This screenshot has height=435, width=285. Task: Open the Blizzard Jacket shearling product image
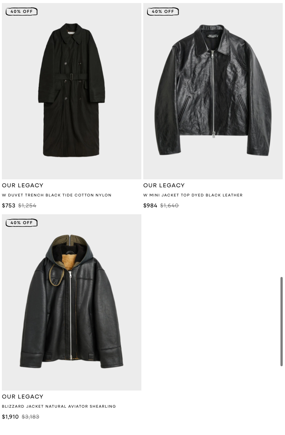click(71, 302)
